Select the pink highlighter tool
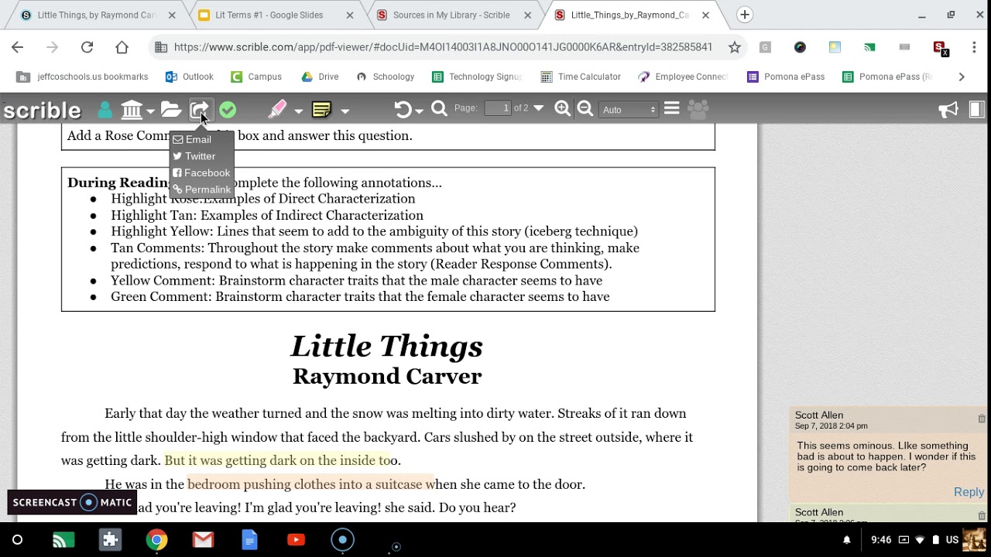This screenshot has height=557, width=991. pos(277,110)
